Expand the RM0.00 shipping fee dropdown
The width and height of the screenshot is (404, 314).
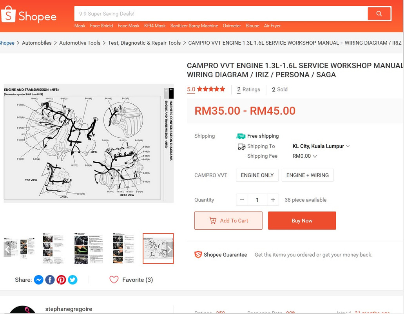(305, 156)
